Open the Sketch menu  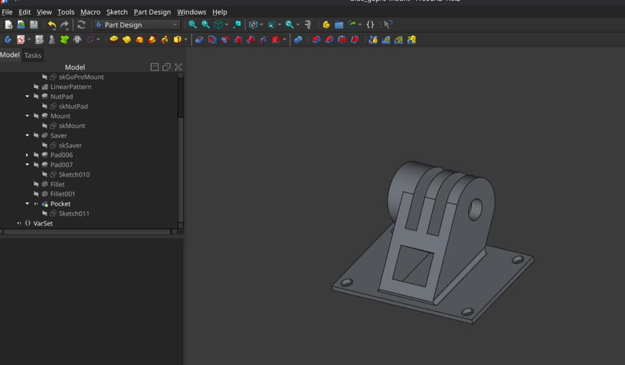[x=116, y=12]
